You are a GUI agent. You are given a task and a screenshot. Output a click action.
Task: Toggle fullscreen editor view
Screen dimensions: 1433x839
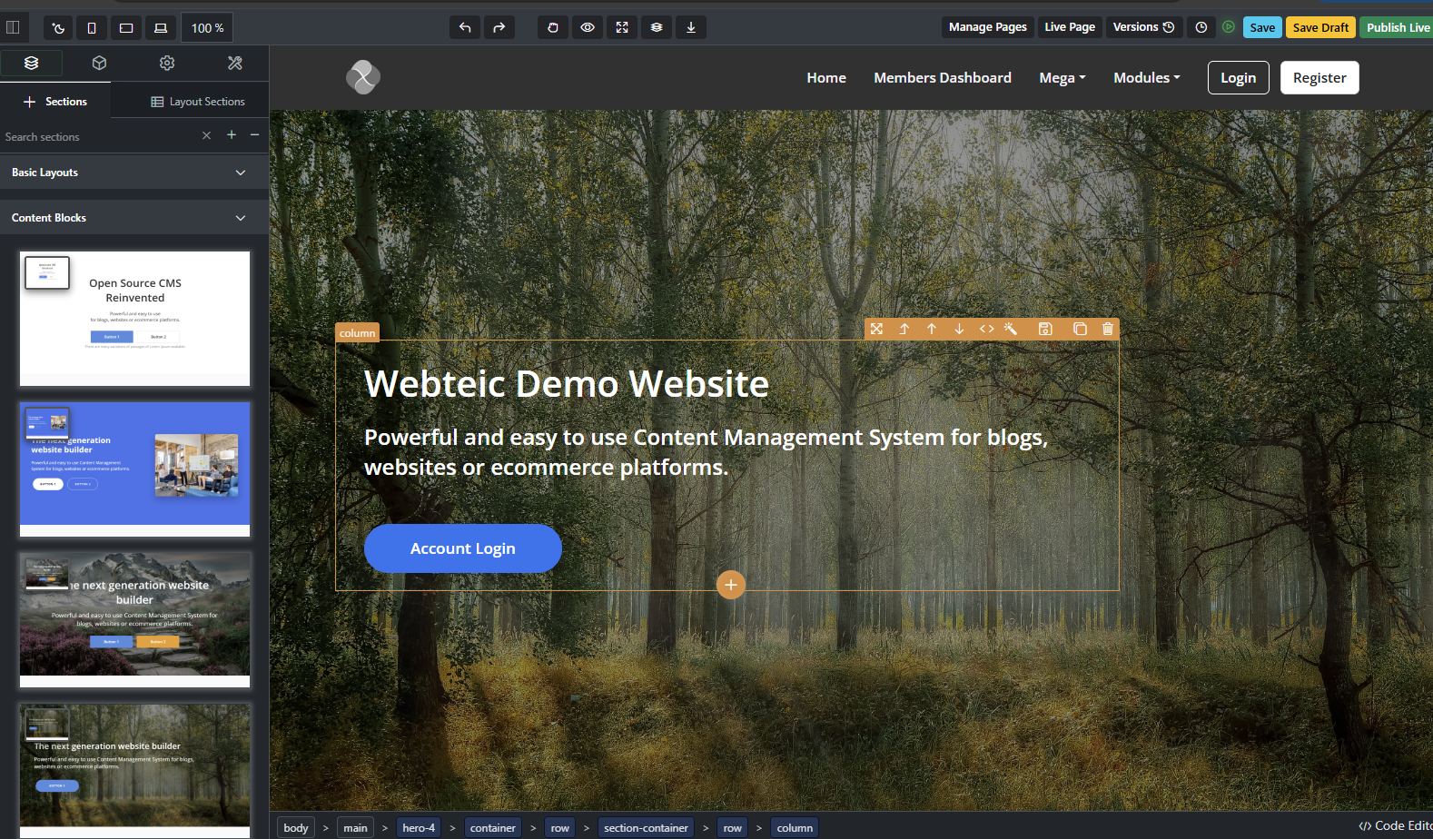pyautogui.click(x=622, y=27)
